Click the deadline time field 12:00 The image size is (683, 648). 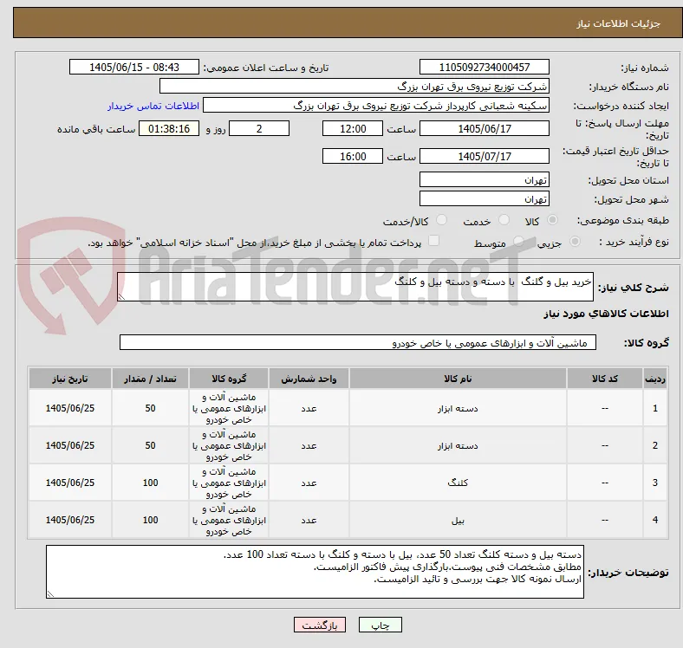point(353,128)
